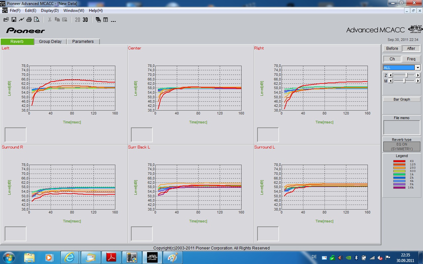This screenshot has width=423, height=264.
Task: Open the File(F) menu
Action: pos(15,11)
